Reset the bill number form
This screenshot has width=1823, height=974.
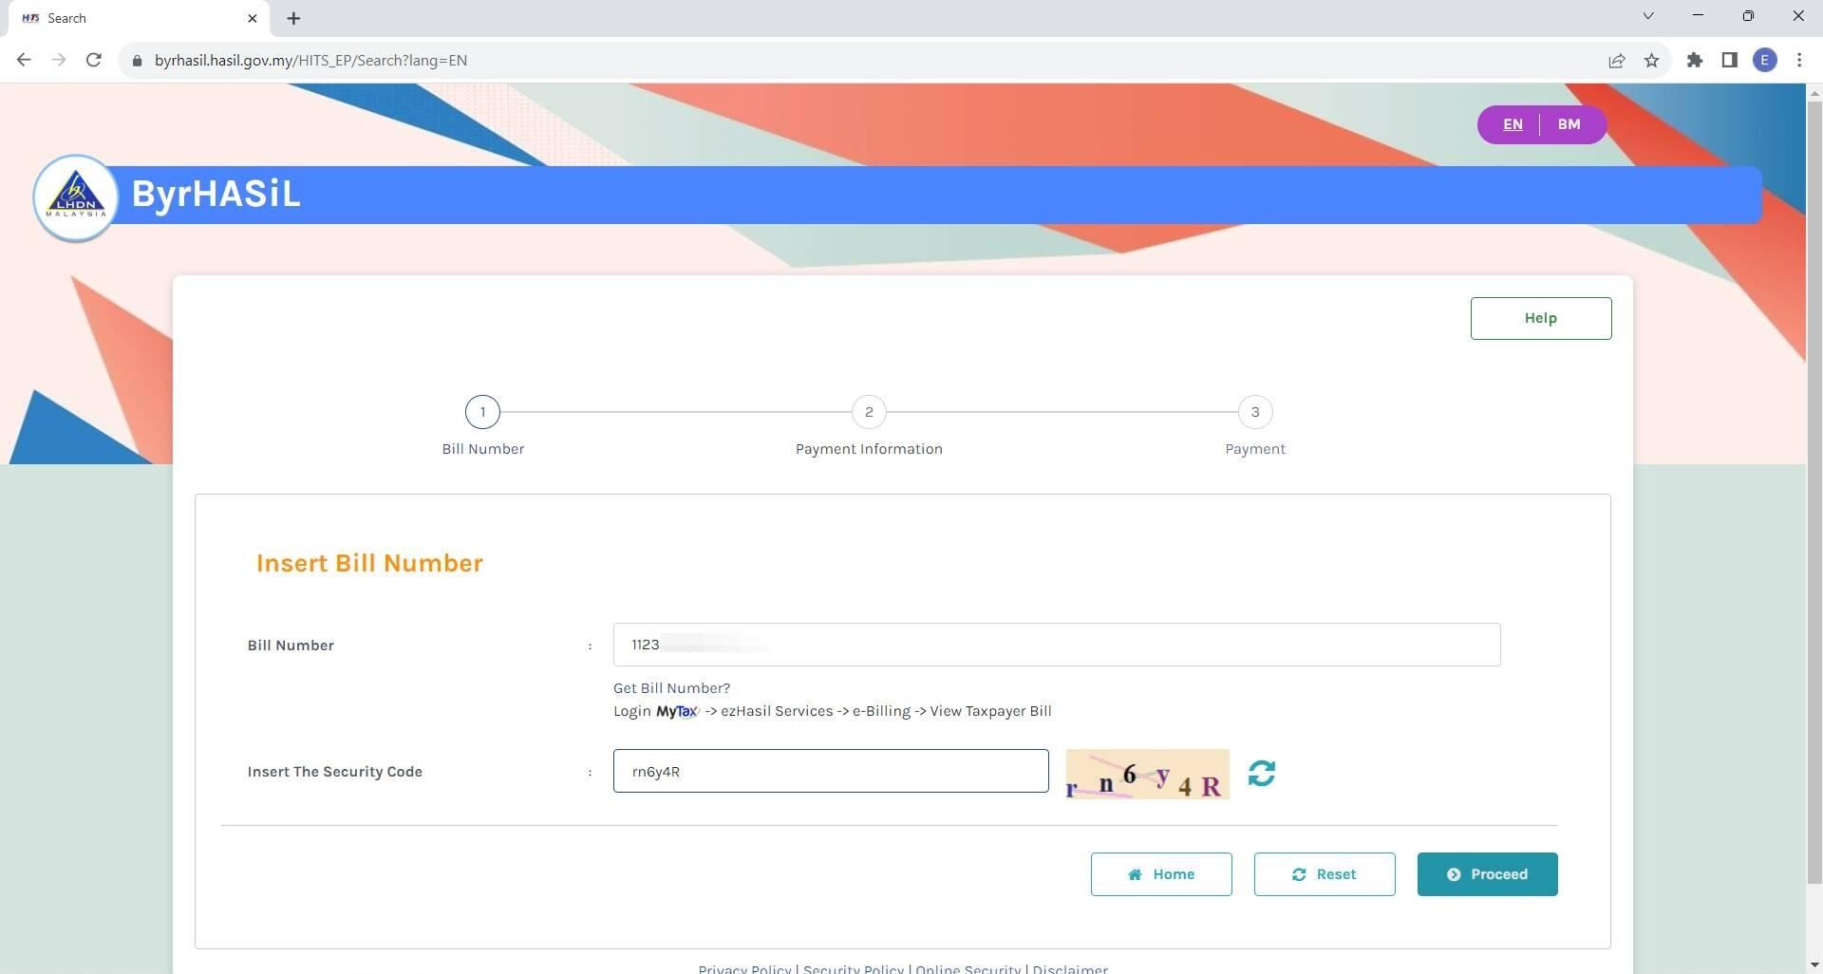[1325, 874]
